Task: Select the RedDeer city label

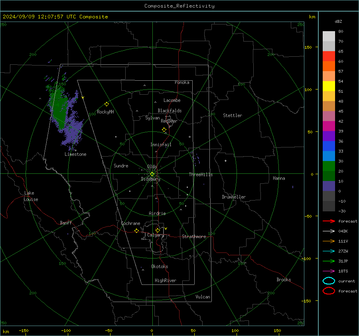Action: pos(169,121)
